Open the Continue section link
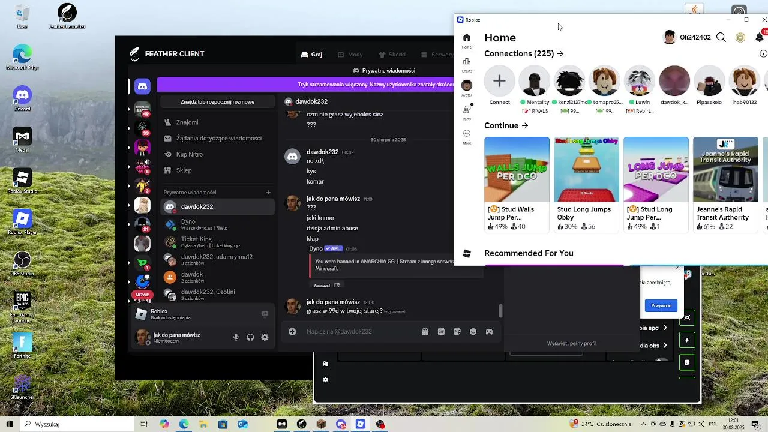The image size is (768, 432). [x=506, y=125]
